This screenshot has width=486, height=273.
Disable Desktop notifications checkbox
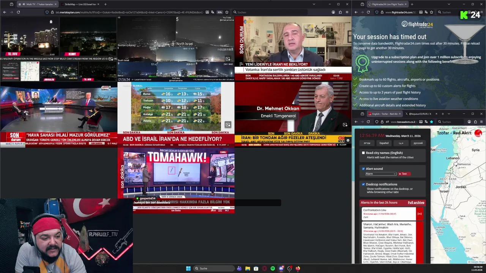click(x=363, y=184)
